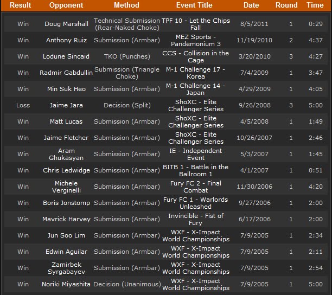Image resolution: width=332 pixels, height=295 pixels.
Task: Select date 11/19/2010
Action: tap(254, 40)
